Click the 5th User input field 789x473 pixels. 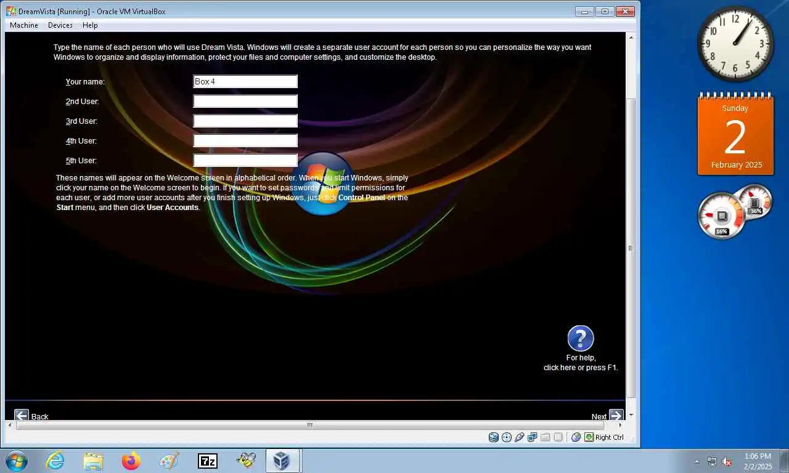tap(245, 160)
